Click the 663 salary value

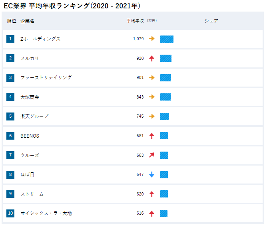point(140,155)
